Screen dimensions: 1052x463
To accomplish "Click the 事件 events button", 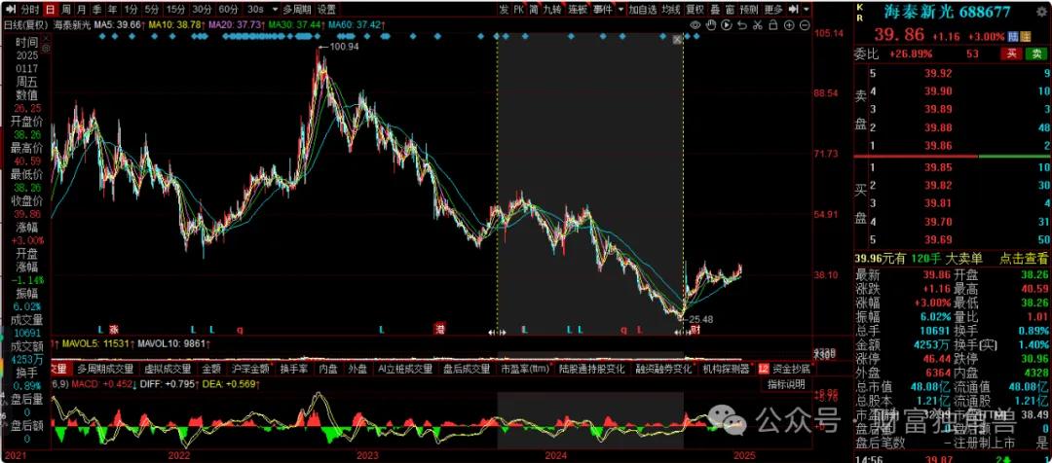I will 603,10.
